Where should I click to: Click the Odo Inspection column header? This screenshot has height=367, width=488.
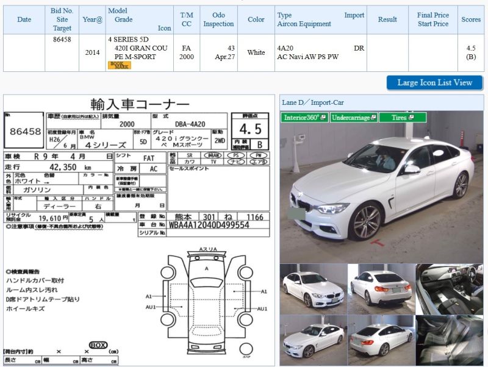point(218,20)
